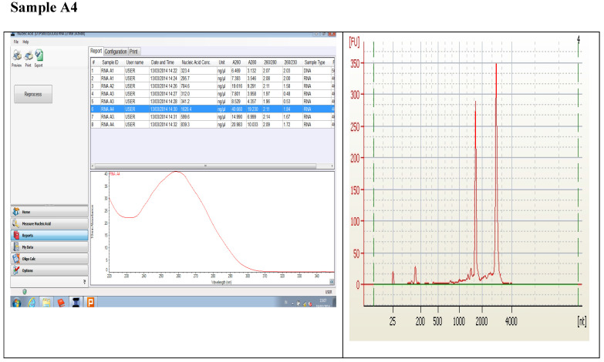Click the report table horizontal scrollbar thumb
Screen dimensions: 604x362
point(205,166)
